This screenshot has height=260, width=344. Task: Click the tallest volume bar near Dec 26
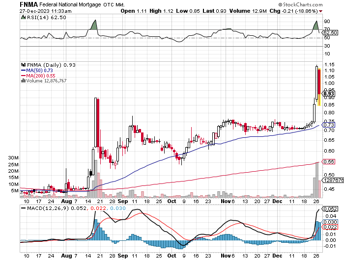pyautogui.click(x=317, y=180)
